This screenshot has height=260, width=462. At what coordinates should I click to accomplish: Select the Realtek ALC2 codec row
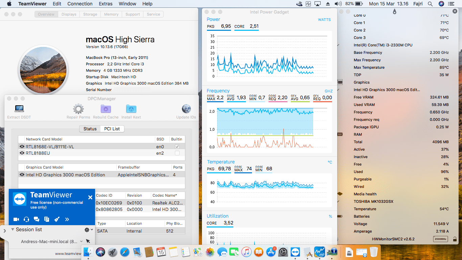coord(140,203)
